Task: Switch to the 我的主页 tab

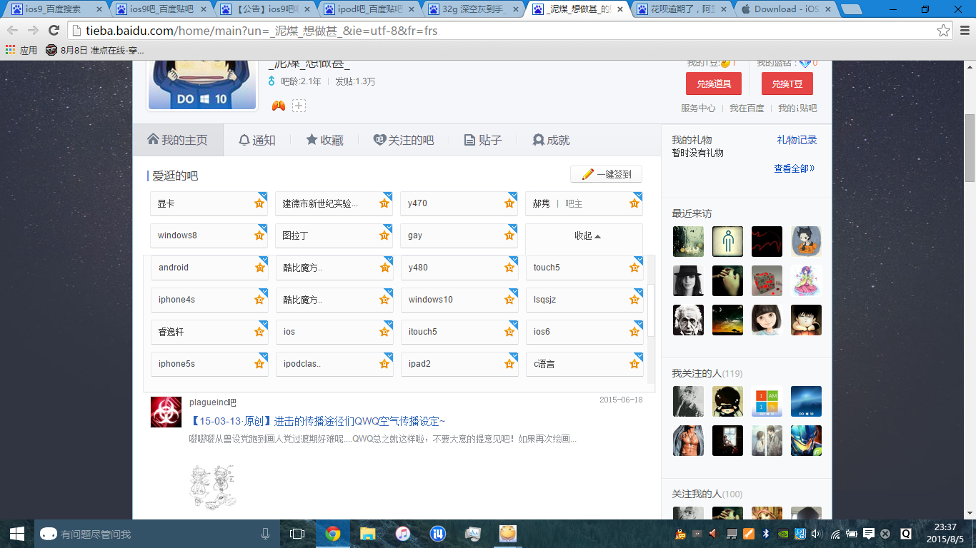Action: click(178, 140)
